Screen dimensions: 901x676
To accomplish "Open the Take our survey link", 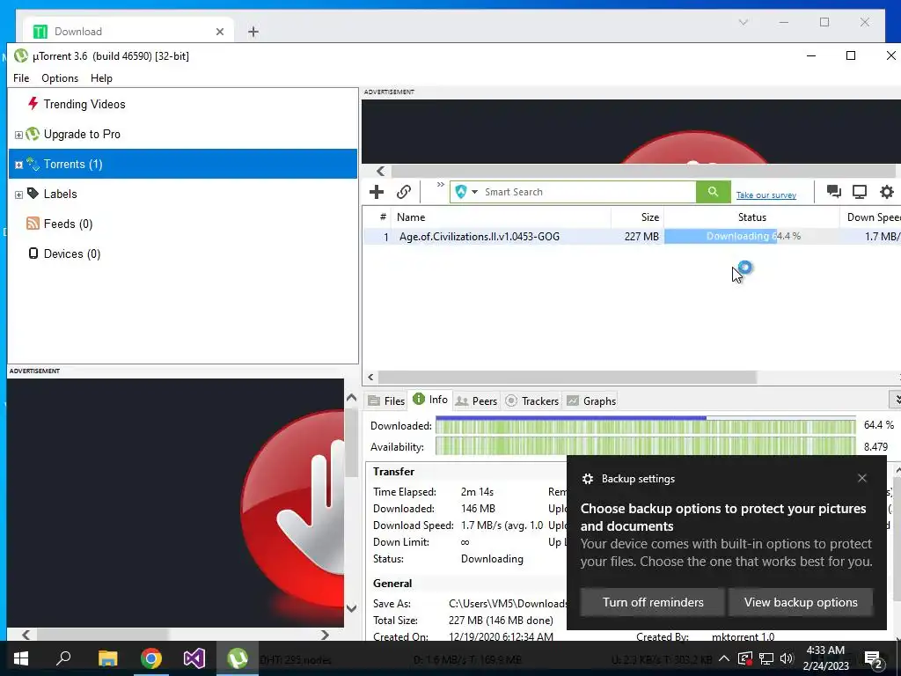I will (x=766, y=195).
